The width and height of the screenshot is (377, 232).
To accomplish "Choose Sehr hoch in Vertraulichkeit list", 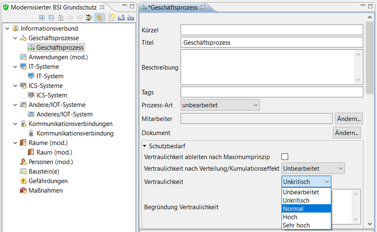I will click(306, 225).
